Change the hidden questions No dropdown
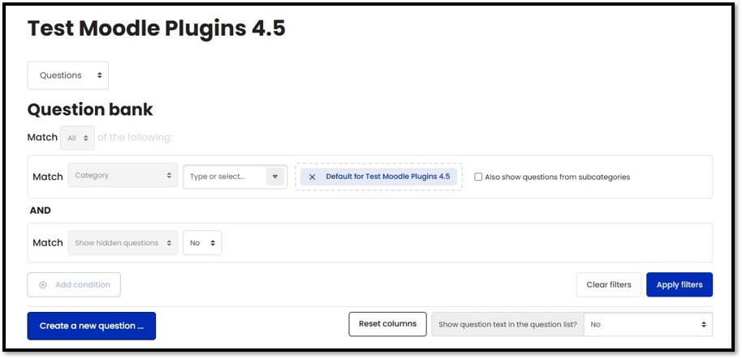This screenshot has width=742, height=359. pos(202,243)
